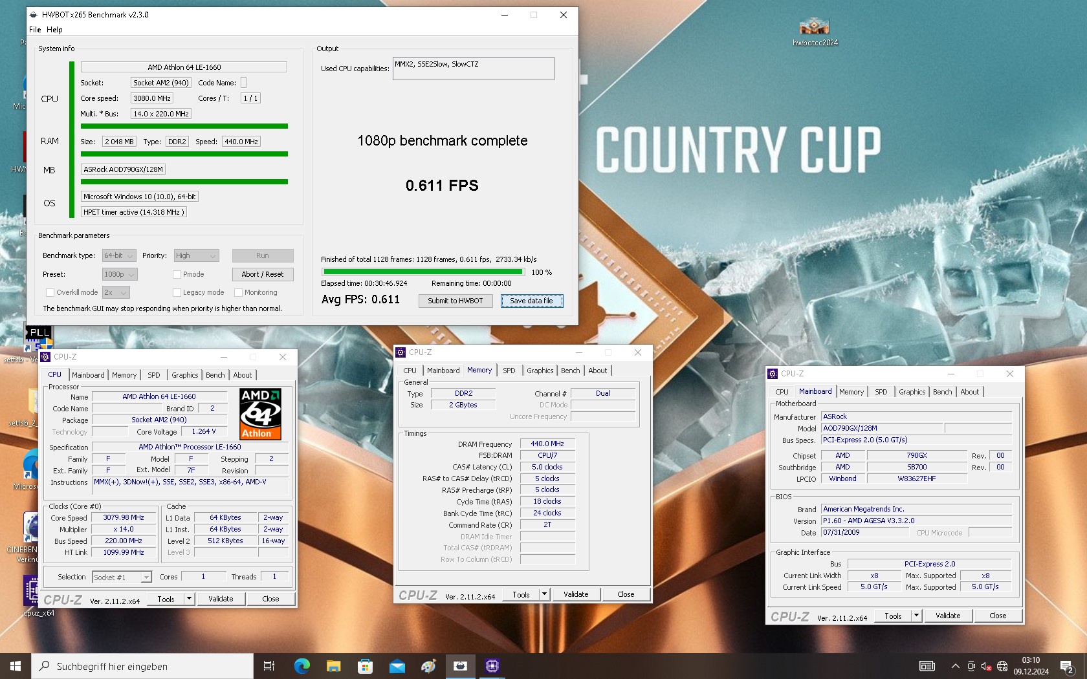Open the Benchmark type 64-bit dropdown
Viewport: 1087px width, 679px height.
pyautogui.click(x=119, y=255)
